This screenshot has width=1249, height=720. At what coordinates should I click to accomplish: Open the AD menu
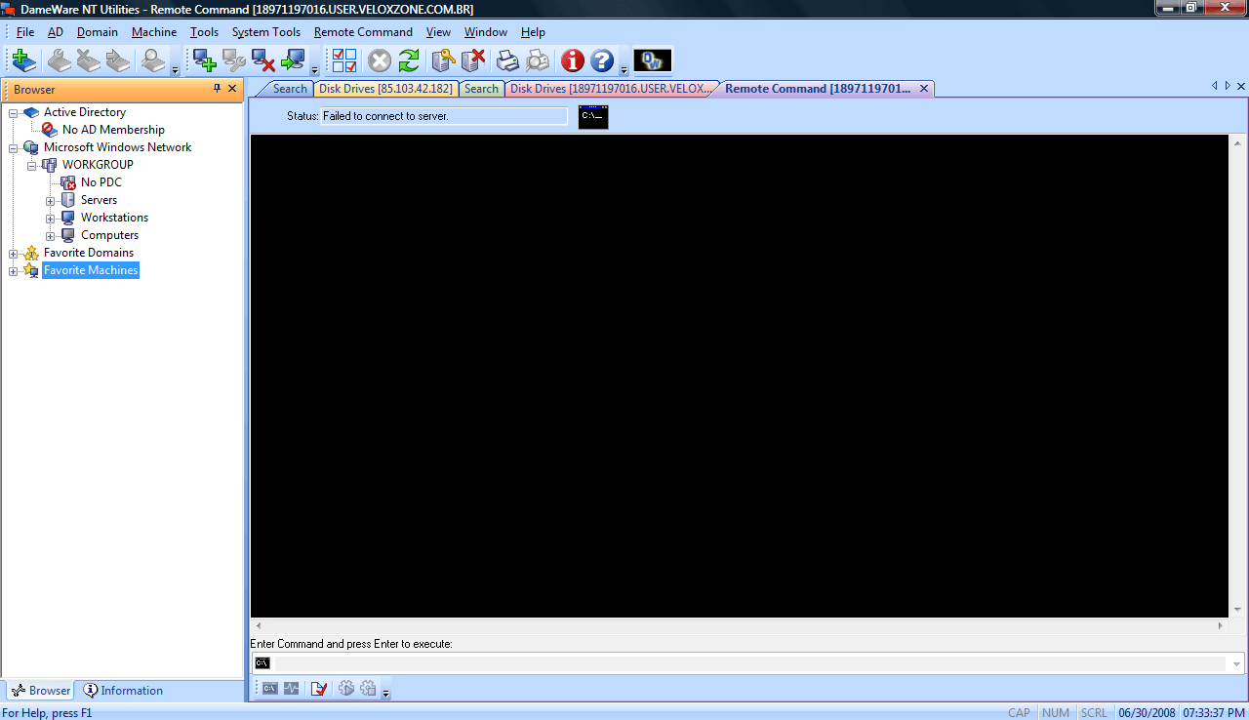click(x=56, y=32)
